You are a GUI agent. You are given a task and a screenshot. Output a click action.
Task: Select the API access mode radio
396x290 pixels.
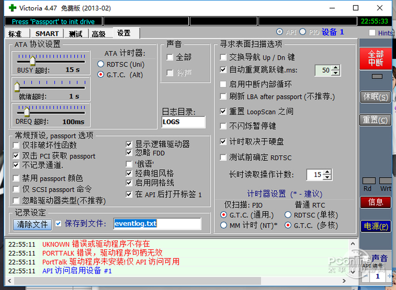click(x=279, y=32)
